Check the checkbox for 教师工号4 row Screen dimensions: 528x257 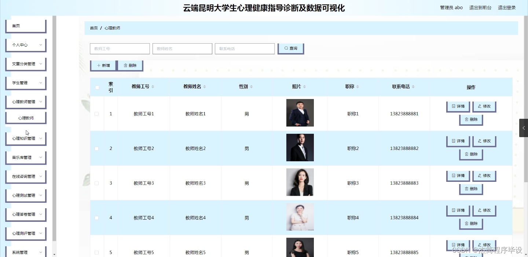click(97, 217)
